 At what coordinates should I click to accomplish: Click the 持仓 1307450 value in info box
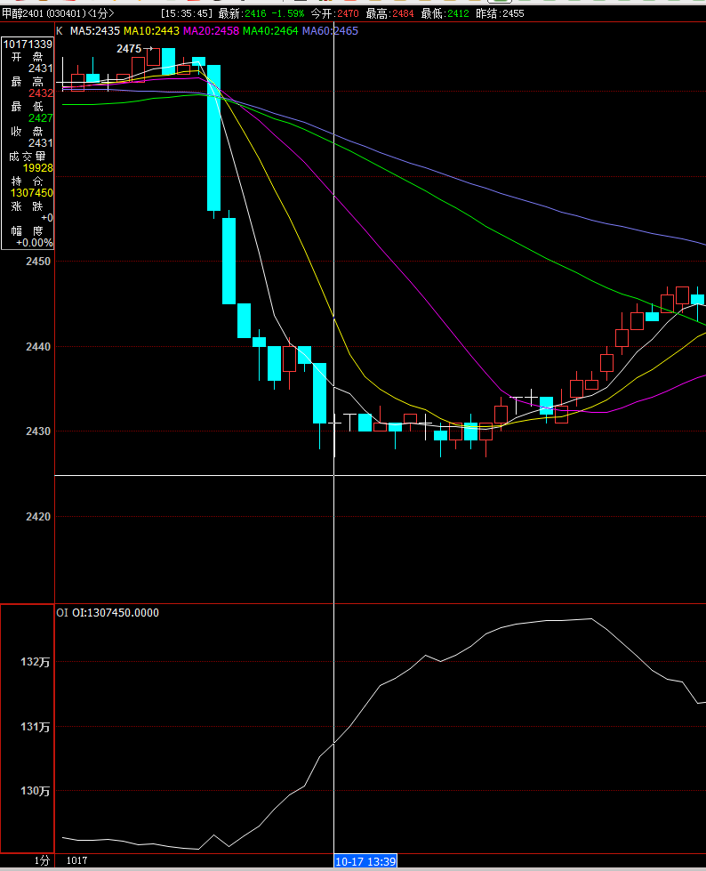coord(32,193)
